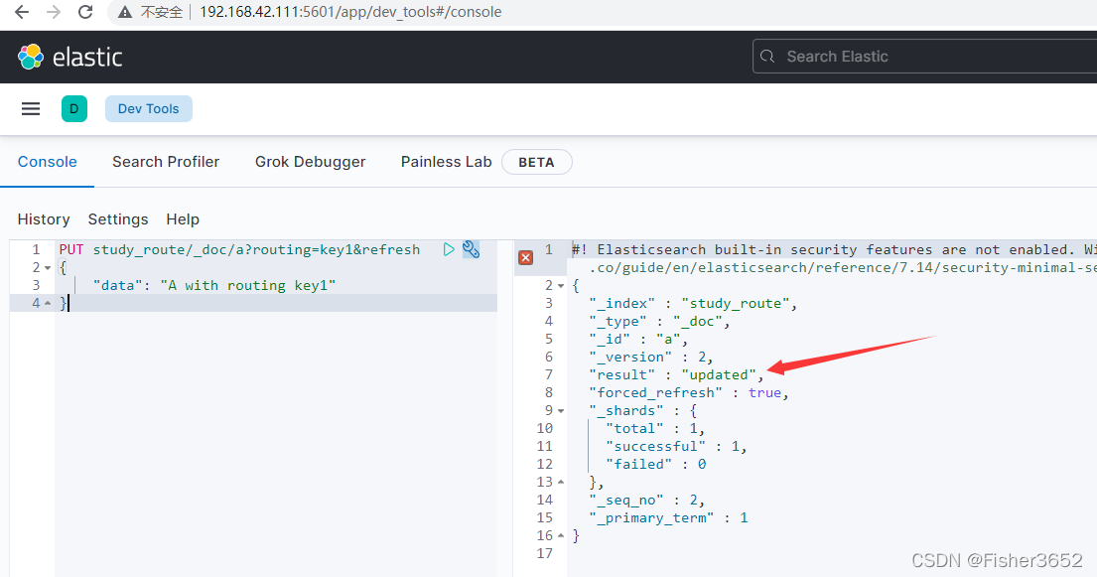Click the BETA badge
Screen dimensions: 1097x577
tap(537, 162)
